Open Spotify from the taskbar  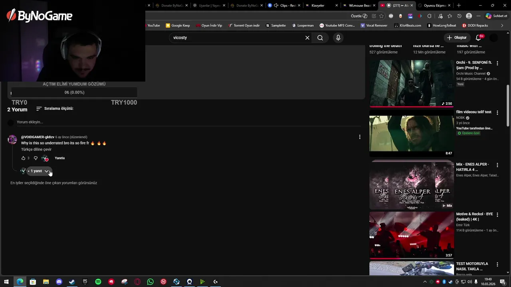tap(98, 282)
